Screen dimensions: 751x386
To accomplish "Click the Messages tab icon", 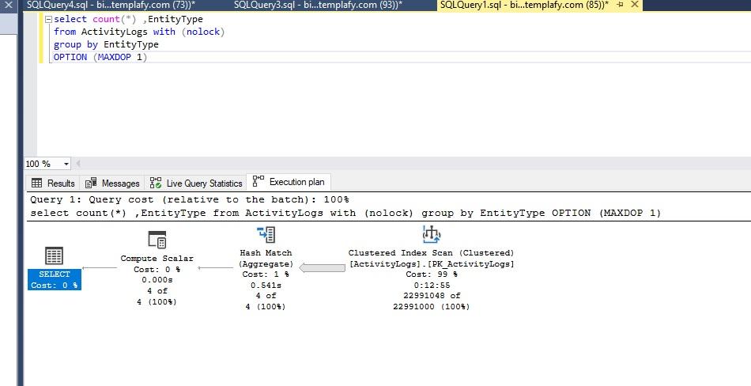I will pyautogui.click(x=92, y=183).
